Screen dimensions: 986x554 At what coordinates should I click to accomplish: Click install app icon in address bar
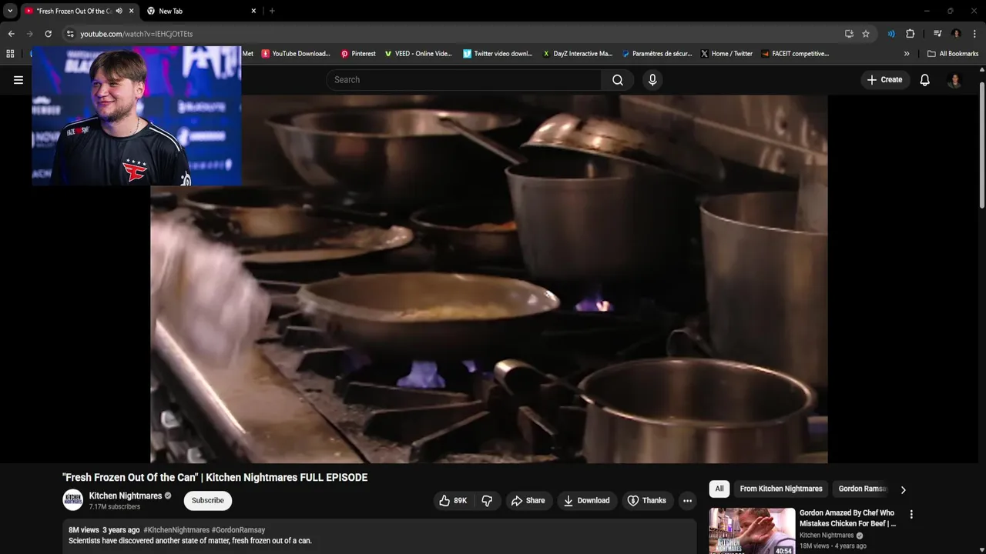[x=849, y=34]
